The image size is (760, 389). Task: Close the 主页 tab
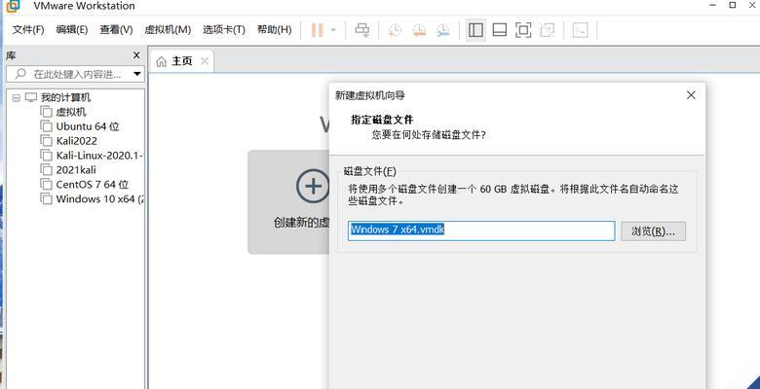(205, 61)
